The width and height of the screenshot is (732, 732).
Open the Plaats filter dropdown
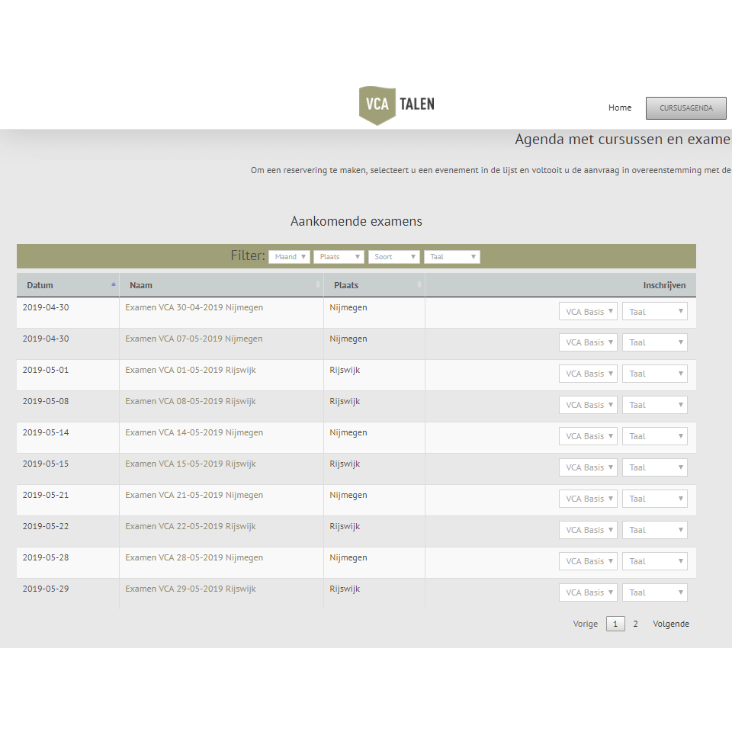339,257
